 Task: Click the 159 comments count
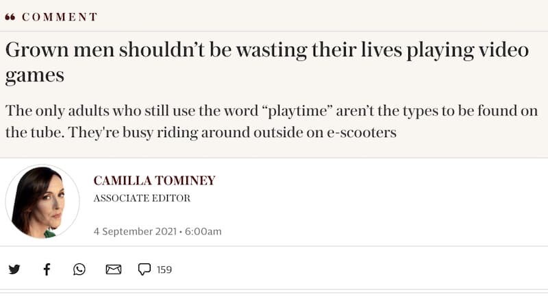[164, 270]
